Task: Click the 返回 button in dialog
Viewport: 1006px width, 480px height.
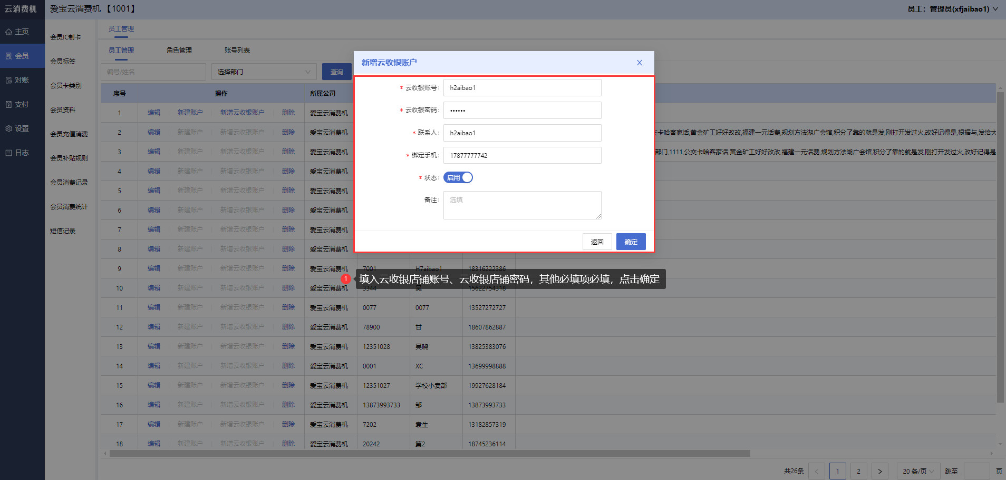Action: (597, 242)
